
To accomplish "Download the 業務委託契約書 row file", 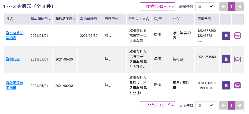I will click(x=226, y=35).
